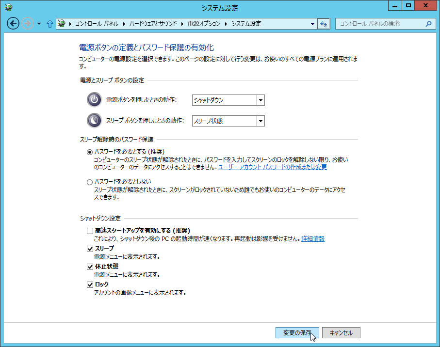
Task: Enable 高速スタートアップを有効にする checkbox
Action: [90, 231]
